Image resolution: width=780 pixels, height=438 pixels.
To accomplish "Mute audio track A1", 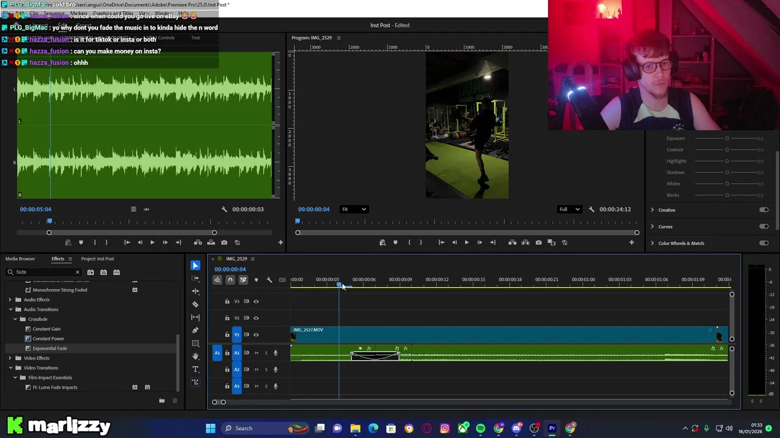I will 256,353.
